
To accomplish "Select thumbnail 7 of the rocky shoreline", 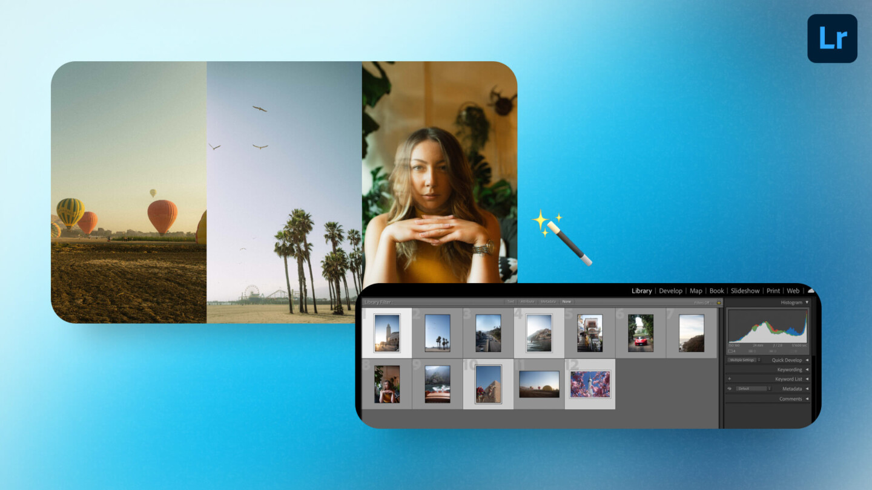I will (692, 333).
